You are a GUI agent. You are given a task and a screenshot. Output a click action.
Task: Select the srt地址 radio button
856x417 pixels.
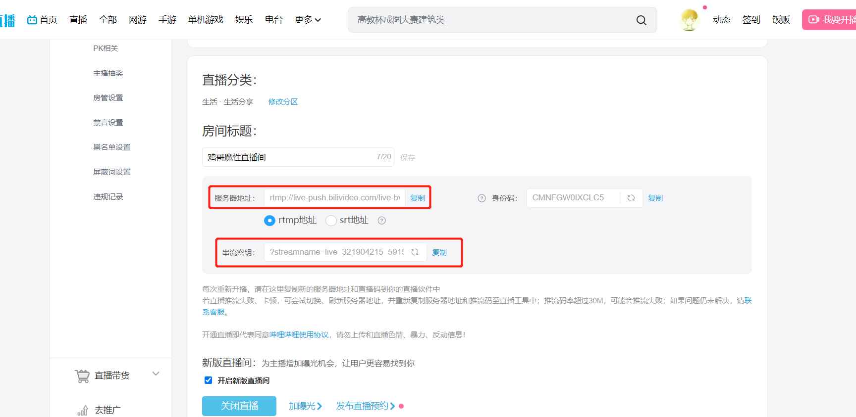pos(331,221)
